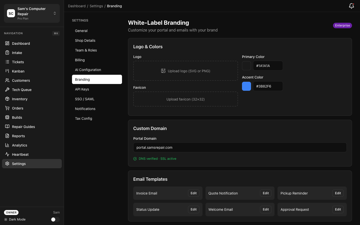This screenshot has height=225, width=360.
Task: Edit the Welcome Email template
Action: pos(265,209)
